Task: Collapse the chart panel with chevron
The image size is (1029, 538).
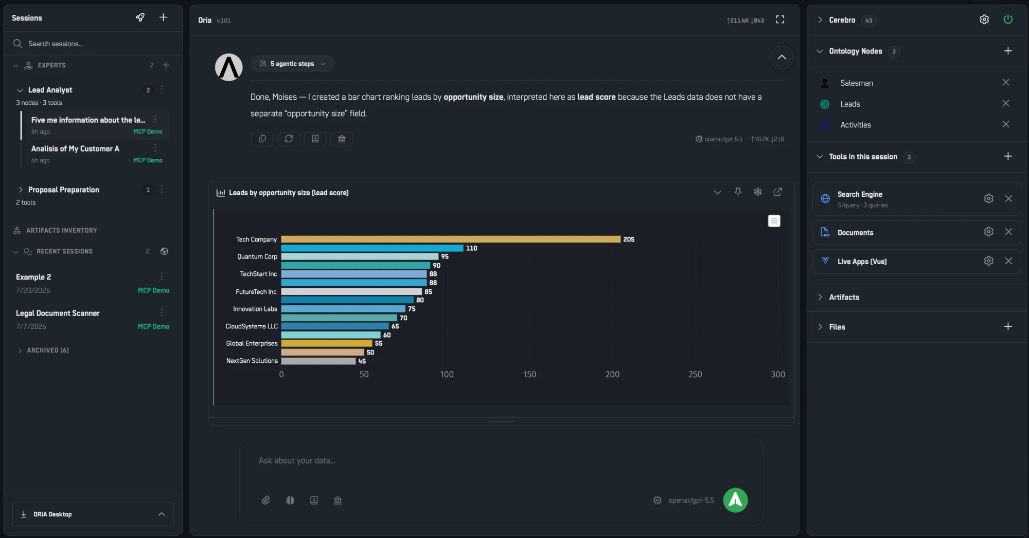Action: point(717,192)
